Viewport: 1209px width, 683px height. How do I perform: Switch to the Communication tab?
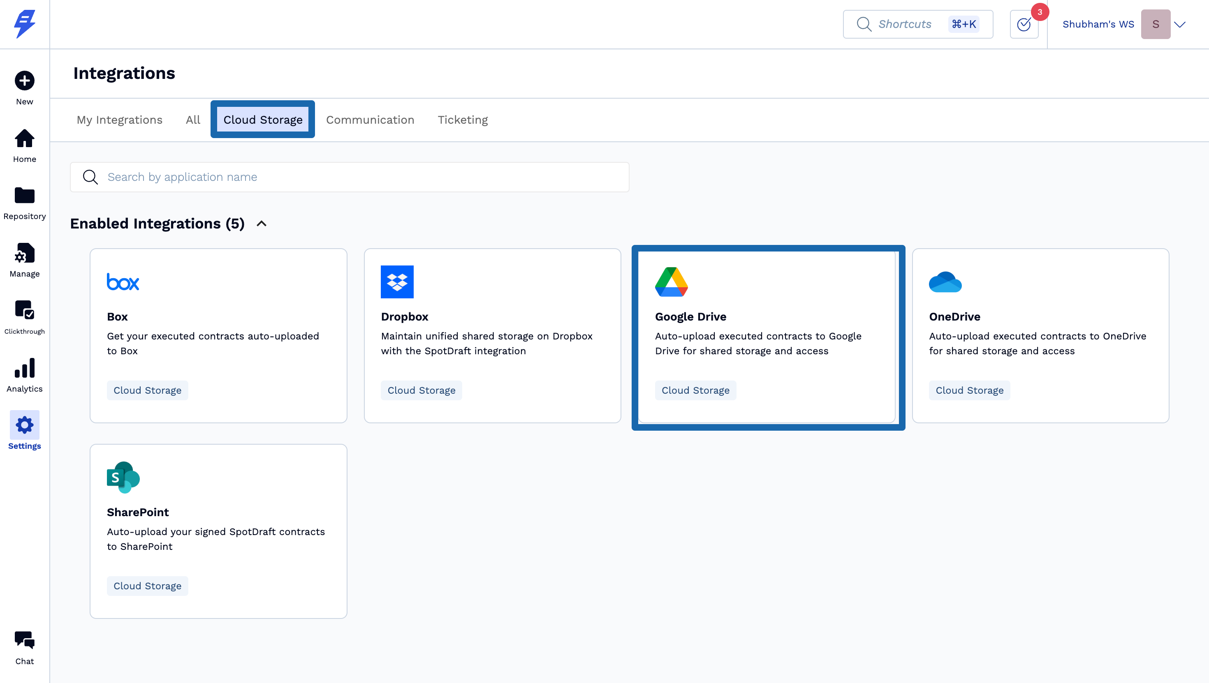point(370,120)
